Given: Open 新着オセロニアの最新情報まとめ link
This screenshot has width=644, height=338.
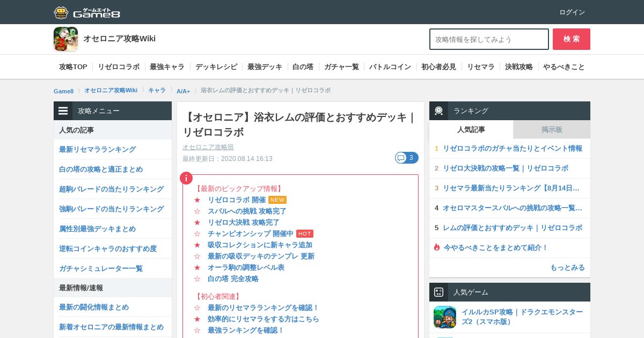Looking at the screenshot, I should click(x=112, y=327).
